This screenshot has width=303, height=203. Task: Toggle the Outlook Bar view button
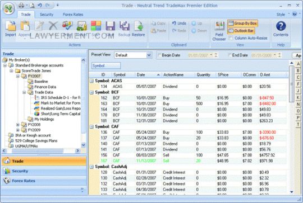pos(241,31)
